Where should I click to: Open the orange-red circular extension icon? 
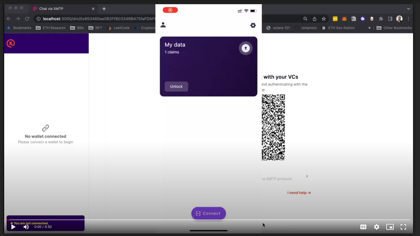tap(372, 19)
